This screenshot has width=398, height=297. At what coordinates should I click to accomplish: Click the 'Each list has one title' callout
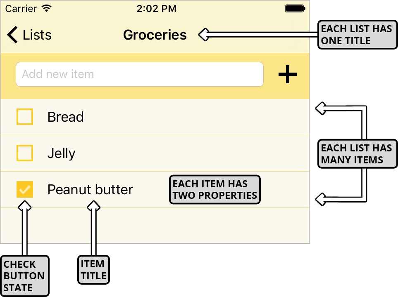coord(356,35)
